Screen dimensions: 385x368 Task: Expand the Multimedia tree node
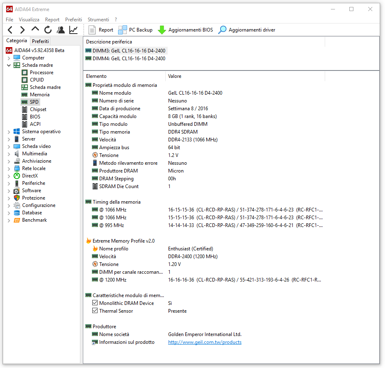(x=9, y=154)
